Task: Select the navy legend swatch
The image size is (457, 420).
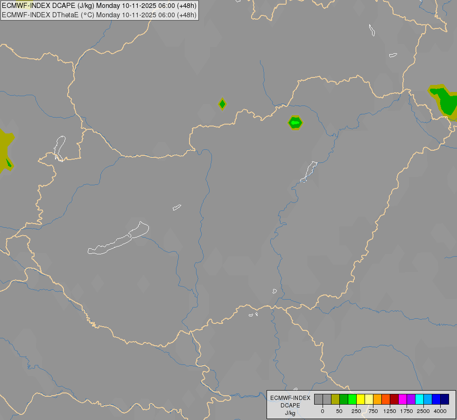Action: (445, 399)
